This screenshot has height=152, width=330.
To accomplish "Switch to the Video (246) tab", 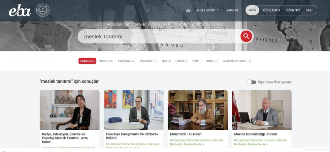I will click(x=106, y=61).
